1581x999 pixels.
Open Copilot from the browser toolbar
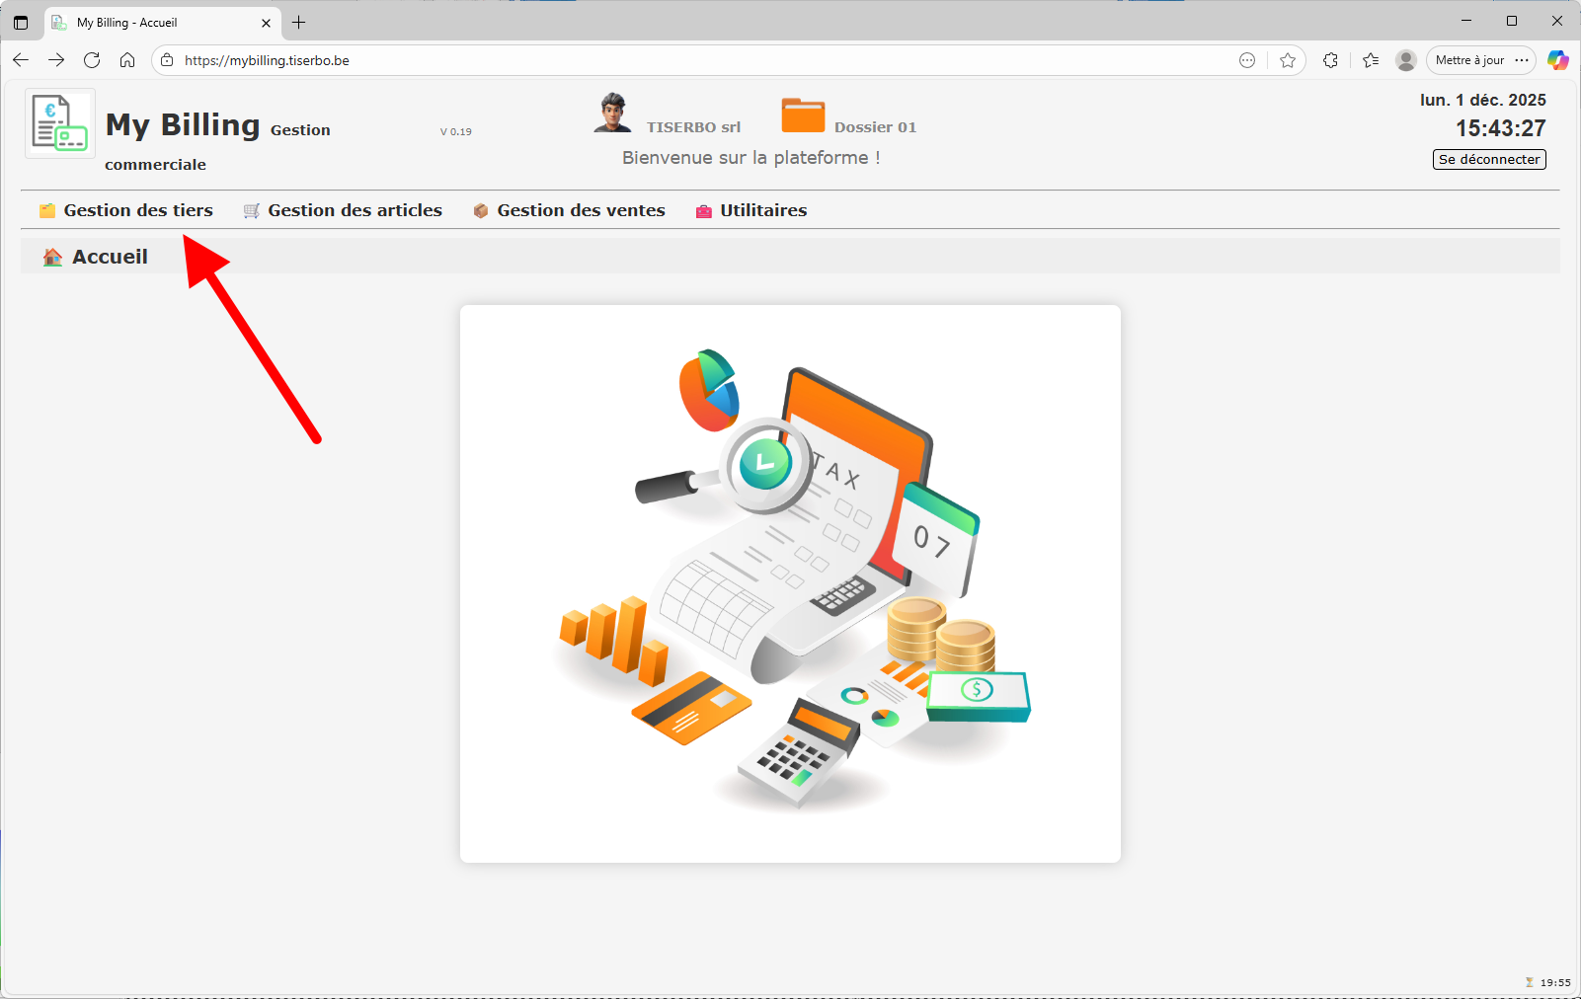[x=1558, y=60]
